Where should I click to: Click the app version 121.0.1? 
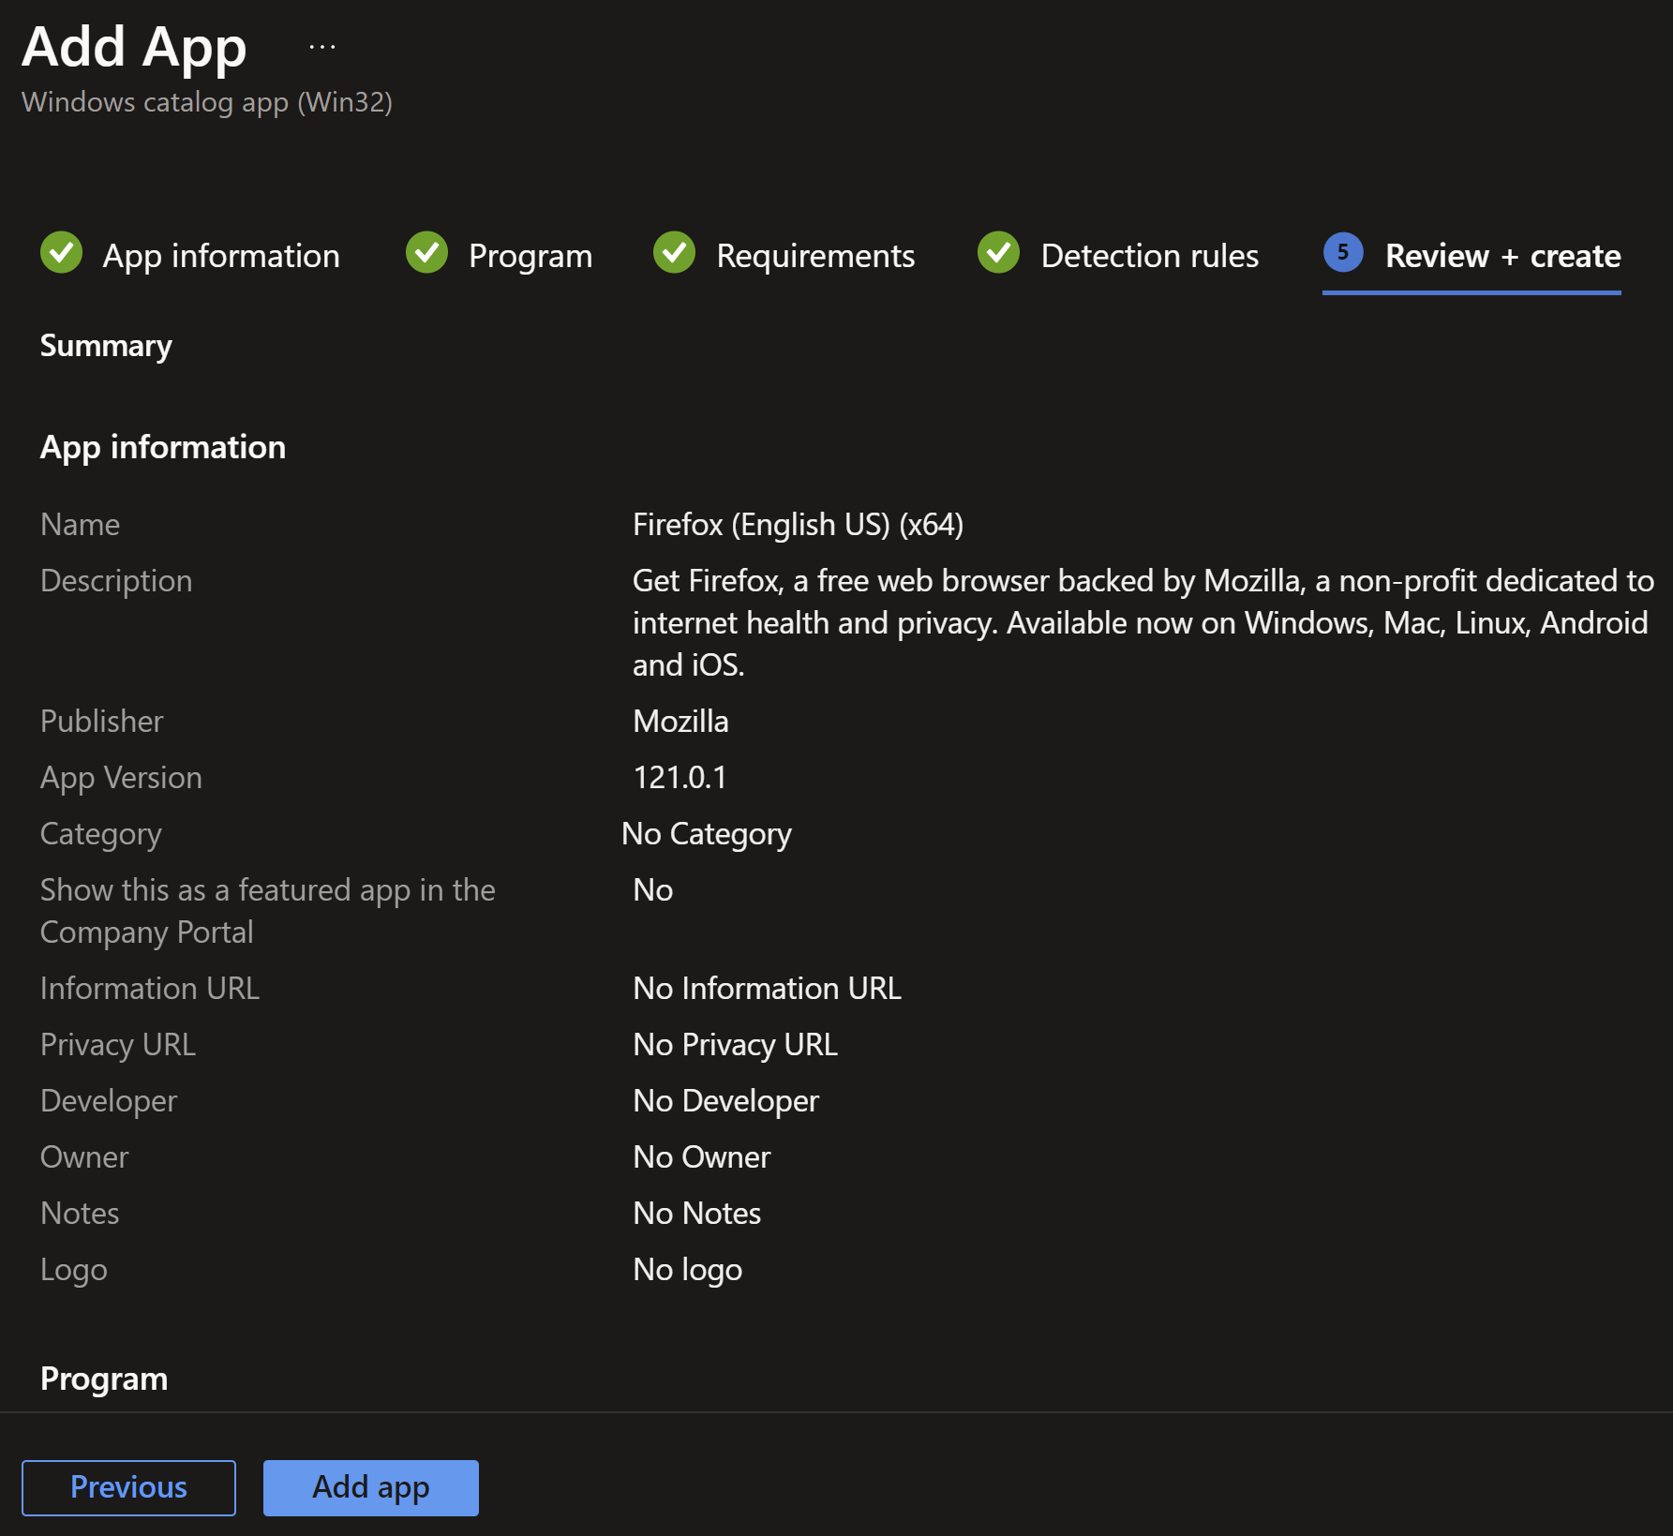tap(680, 777)
